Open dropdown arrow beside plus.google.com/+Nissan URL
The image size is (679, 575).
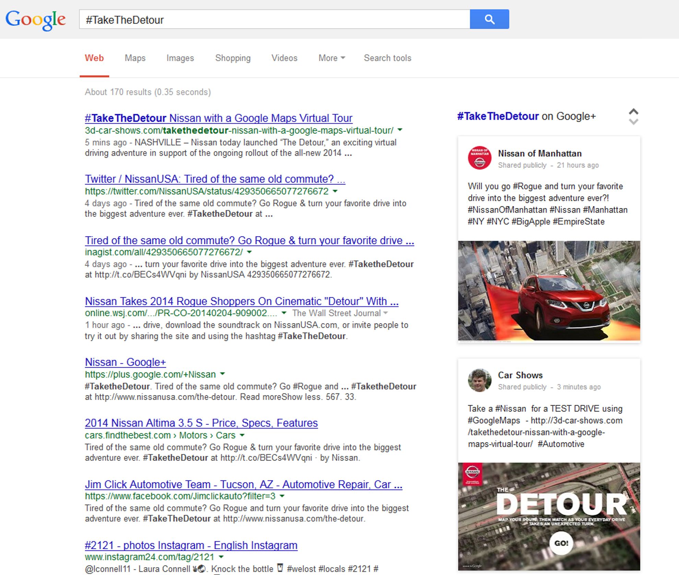[222, 374]
